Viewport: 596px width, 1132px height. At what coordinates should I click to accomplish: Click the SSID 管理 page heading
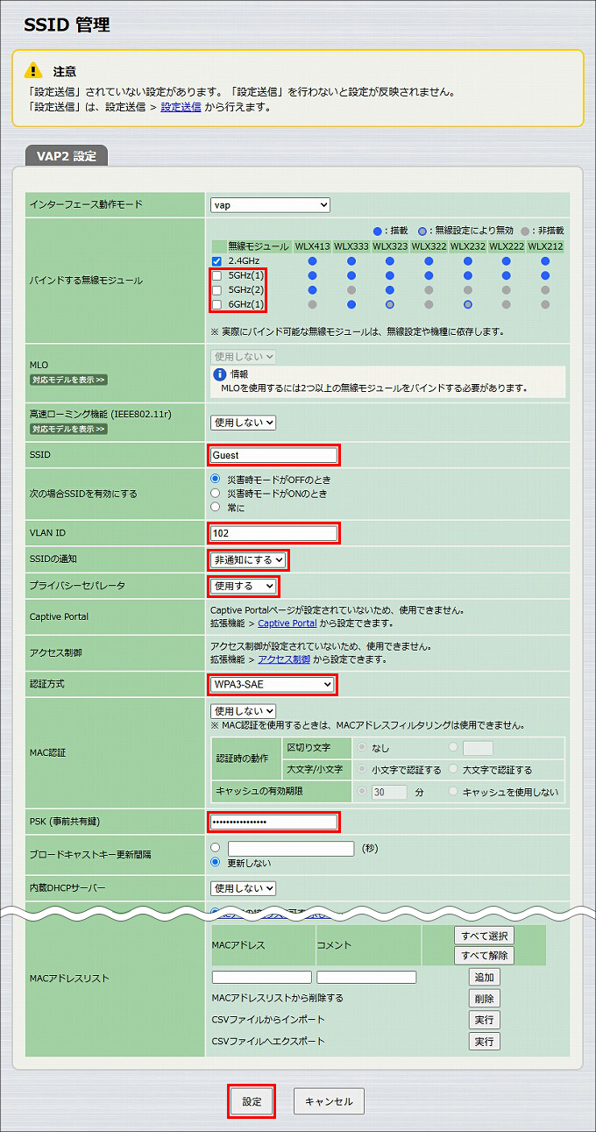[67, 25]
